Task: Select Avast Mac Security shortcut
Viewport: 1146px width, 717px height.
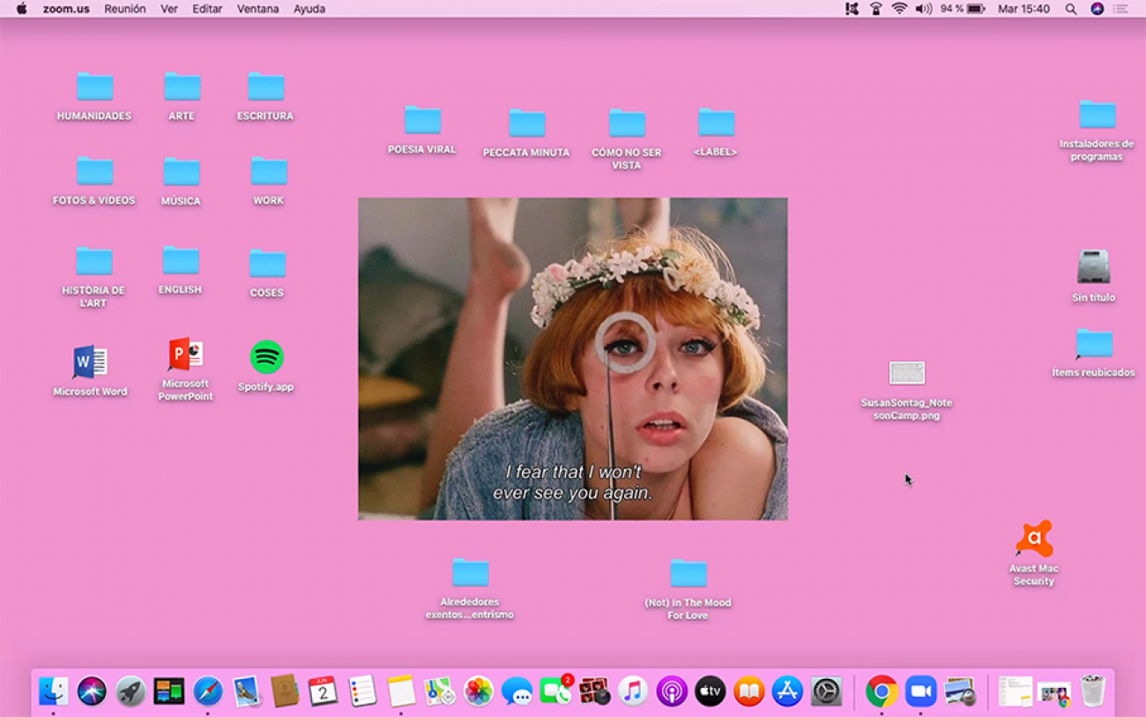Action: tap(1034, 553)
